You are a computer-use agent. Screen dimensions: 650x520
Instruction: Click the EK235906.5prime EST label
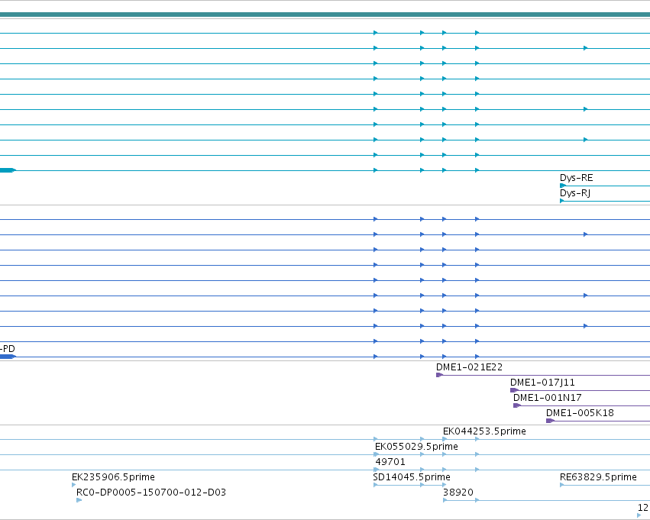[x=113, y=477]
